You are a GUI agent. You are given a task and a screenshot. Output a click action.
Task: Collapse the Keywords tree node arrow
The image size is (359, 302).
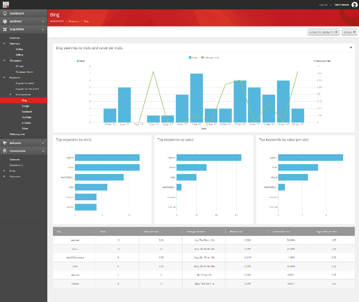point(4,77)
